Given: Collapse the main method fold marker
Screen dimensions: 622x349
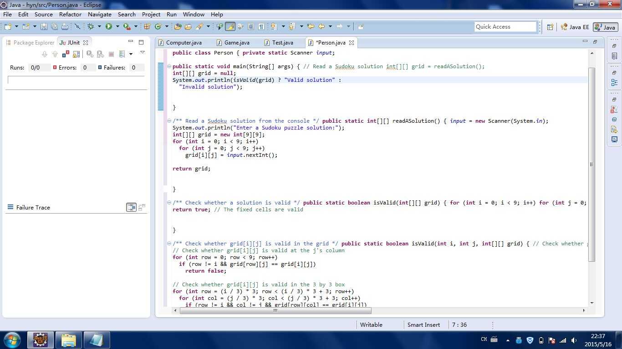Looking at the screenshot, I should (169, 66).
